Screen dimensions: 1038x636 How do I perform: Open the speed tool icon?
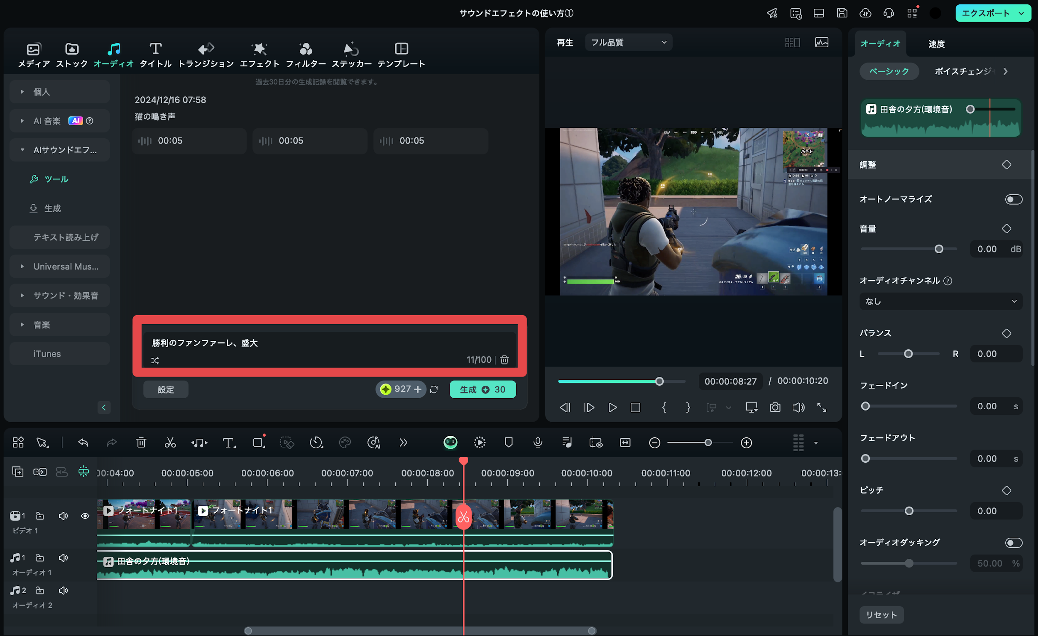coord(316,442)
